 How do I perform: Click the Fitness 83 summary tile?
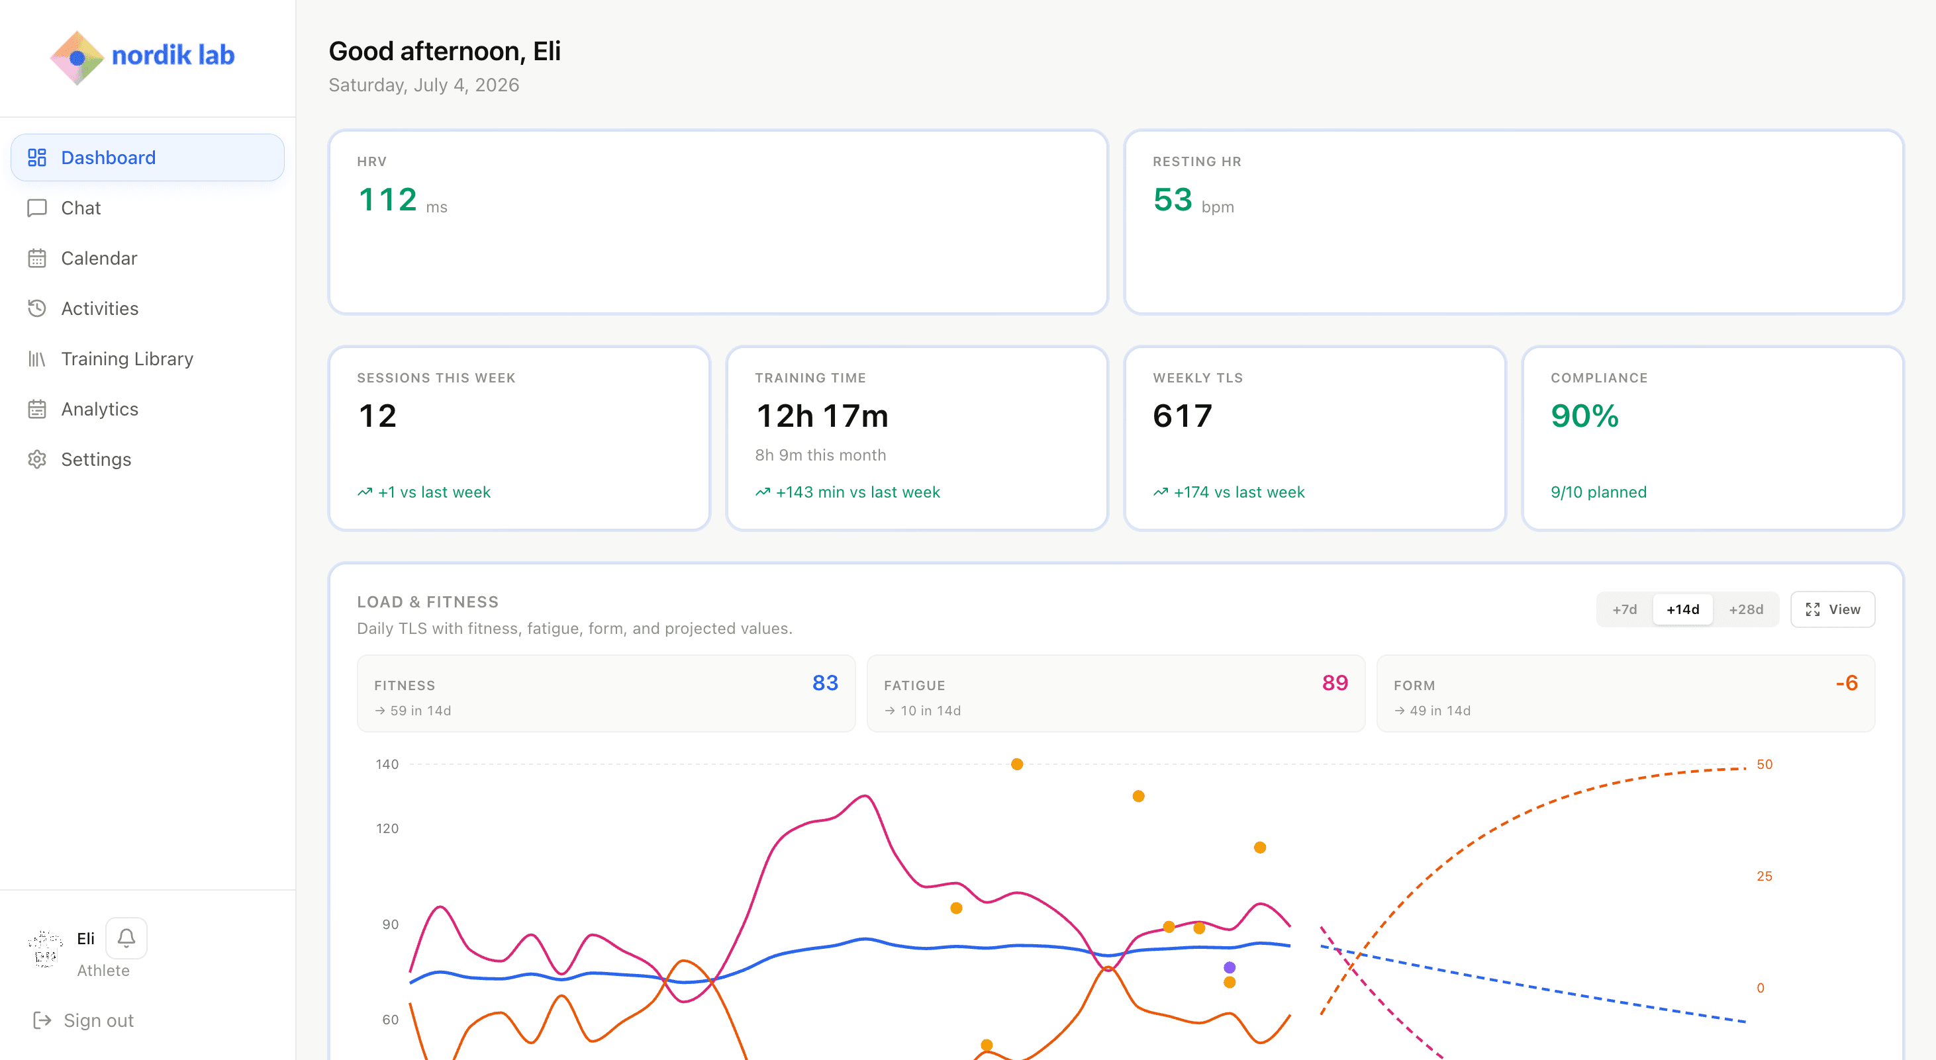click(x=606, y=693)
